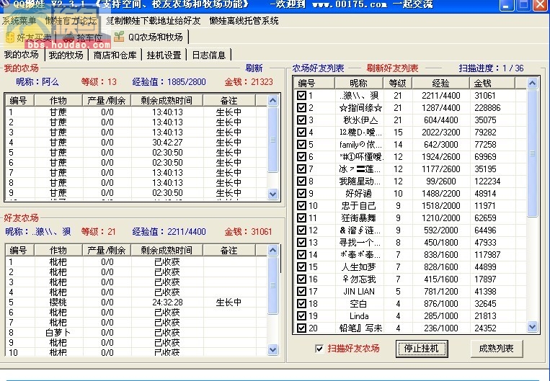Viewport: 550px width, 381px height.
Task: Click down arrow of friend farm crop list scrollbar
Action: click(x=273, y=349)
